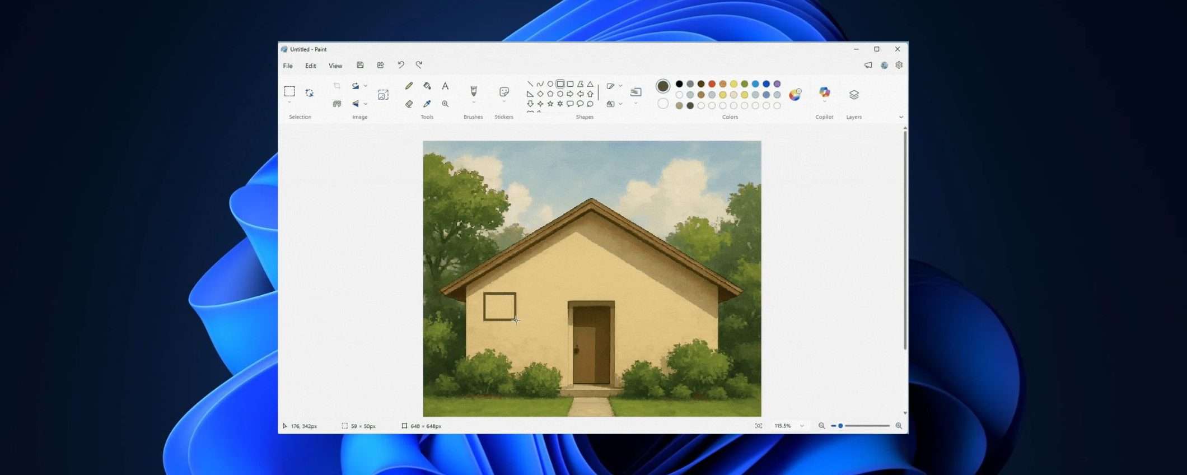Screen dimensions: 1187x475
Task: Click the Share icon
Action: coord(381,65)
